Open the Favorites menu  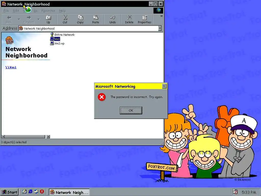[48, 11]
